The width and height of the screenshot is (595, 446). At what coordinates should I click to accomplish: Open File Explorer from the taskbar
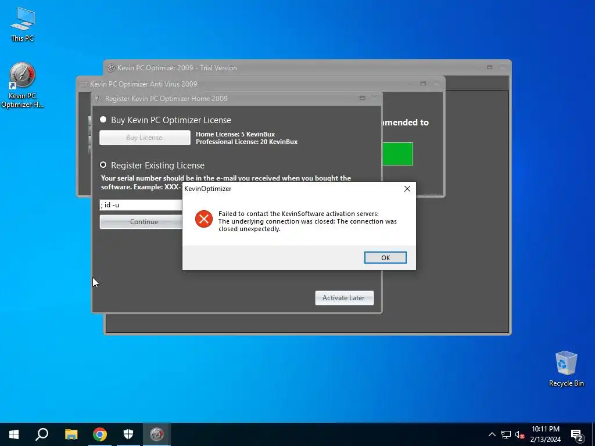[x=71, y=434]
